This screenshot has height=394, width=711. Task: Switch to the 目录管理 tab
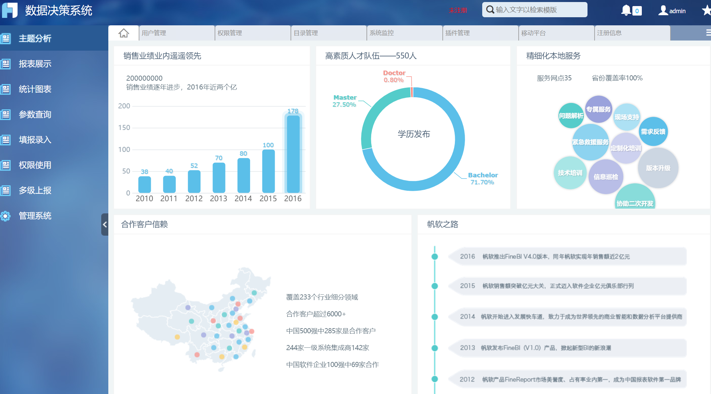click(x=329, y=33)
